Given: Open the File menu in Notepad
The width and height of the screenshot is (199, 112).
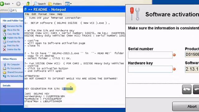Looking at the screenshot, I should pos(27,14).
